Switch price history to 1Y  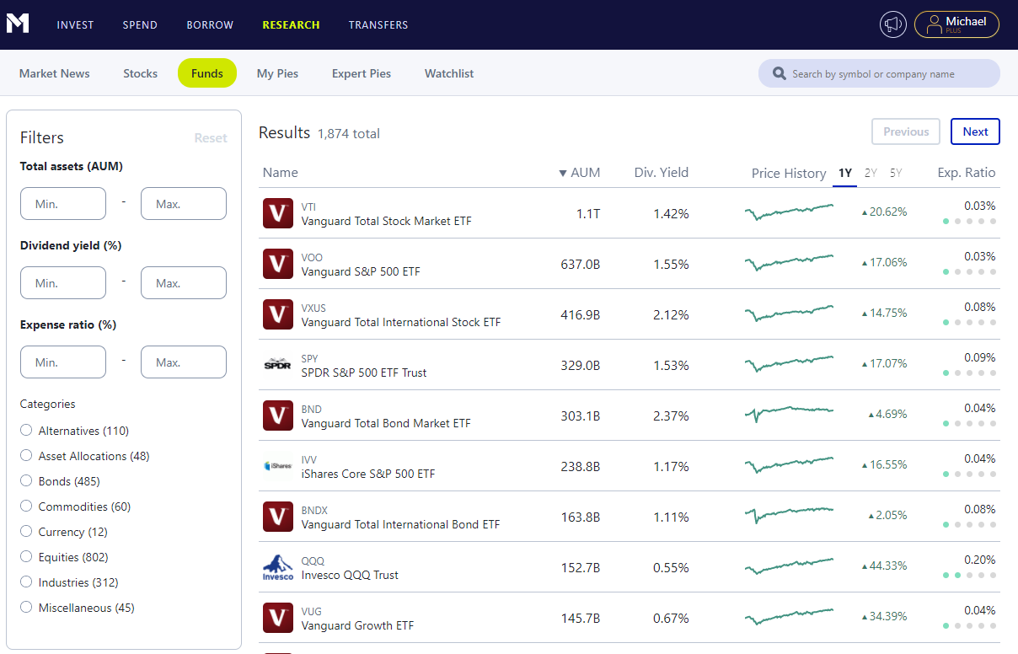pyautogui.click(x=845, y=173)
